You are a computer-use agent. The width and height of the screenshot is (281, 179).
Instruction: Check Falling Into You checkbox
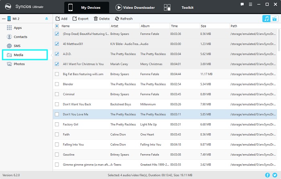57,144
